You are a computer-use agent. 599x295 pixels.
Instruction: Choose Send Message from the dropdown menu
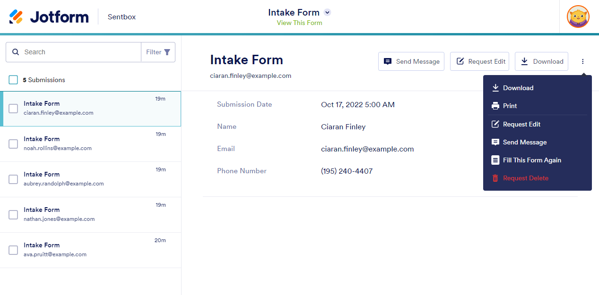click(524, 142)
